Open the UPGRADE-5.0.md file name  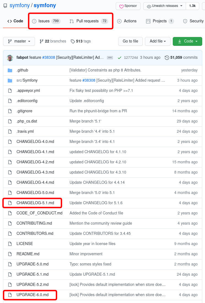click(x=33, y=264)
